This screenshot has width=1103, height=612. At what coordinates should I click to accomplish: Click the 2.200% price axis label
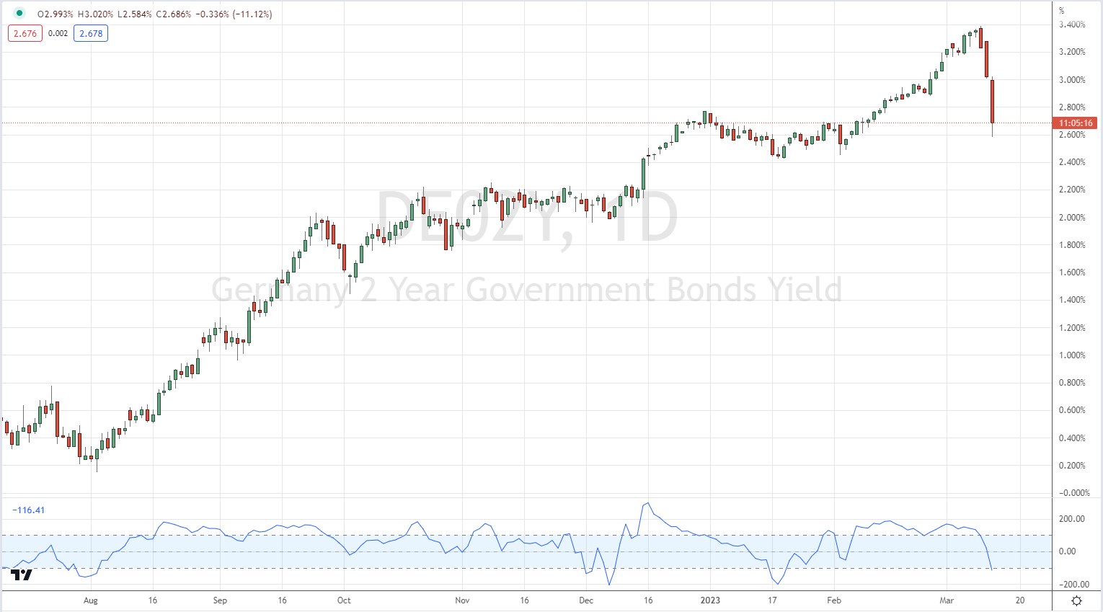(x=1072, y=190)
